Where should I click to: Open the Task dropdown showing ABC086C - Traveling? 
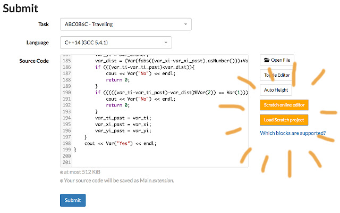[125, 24]
